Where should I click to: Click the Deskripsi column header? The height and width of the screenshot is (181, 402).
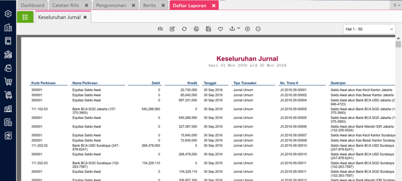coord(338,83)
